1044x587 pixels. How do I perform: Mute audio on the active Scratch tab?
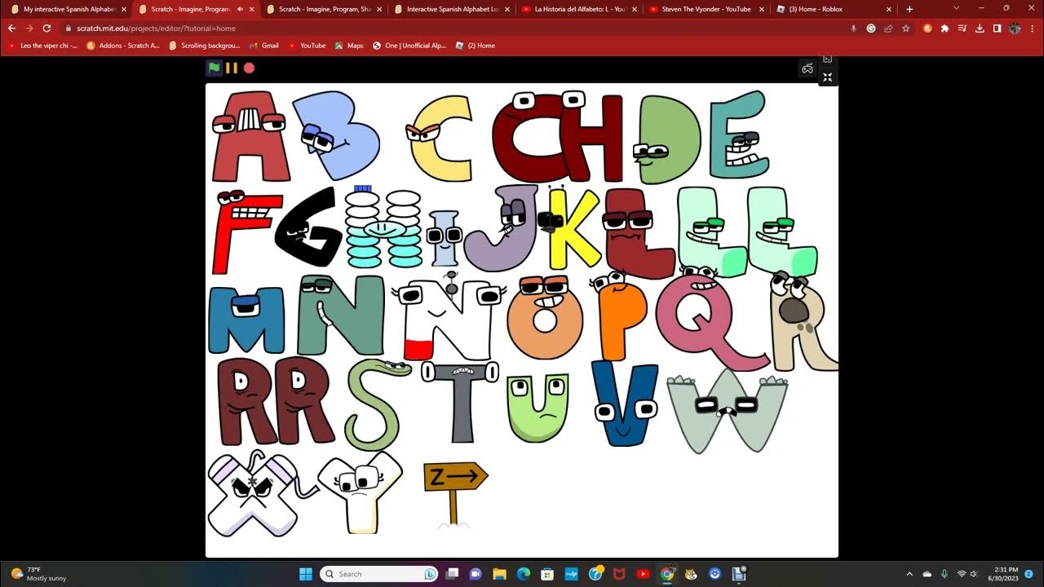tap(240, 9)
